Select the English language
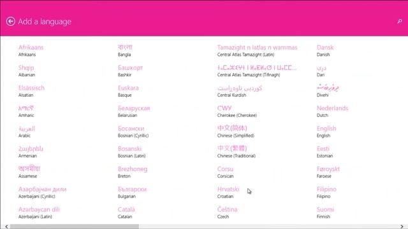Viewport: 408px width, 229px height. [326, 132]
